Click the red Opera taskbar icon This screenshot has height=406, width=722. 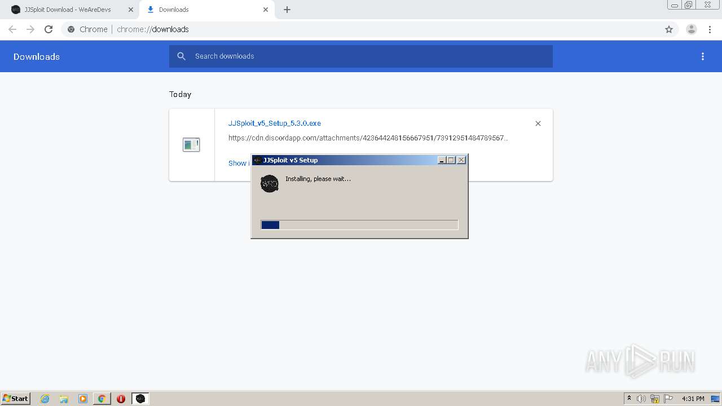click(121, 399)
